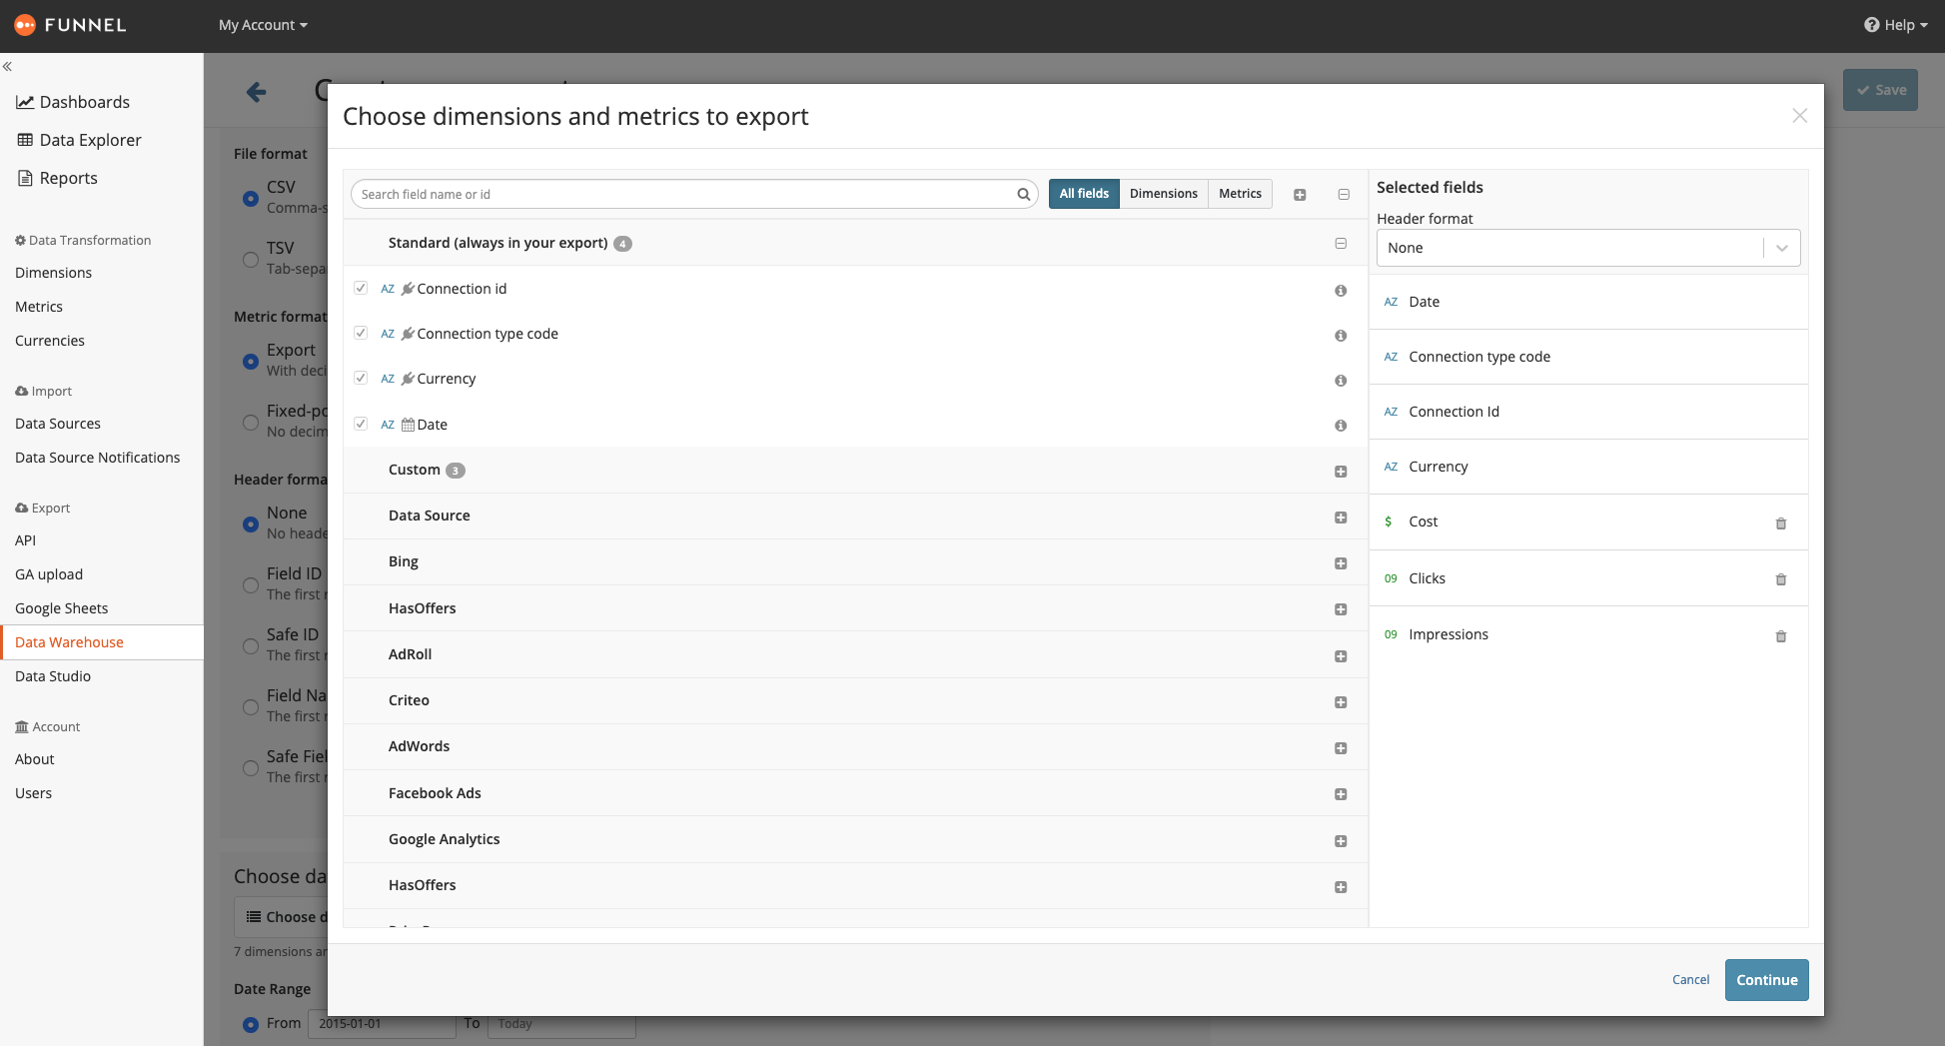This screenshot has height=1046, width=1945.
Task: Expand the Data Source group
Action: point(1341,518)
